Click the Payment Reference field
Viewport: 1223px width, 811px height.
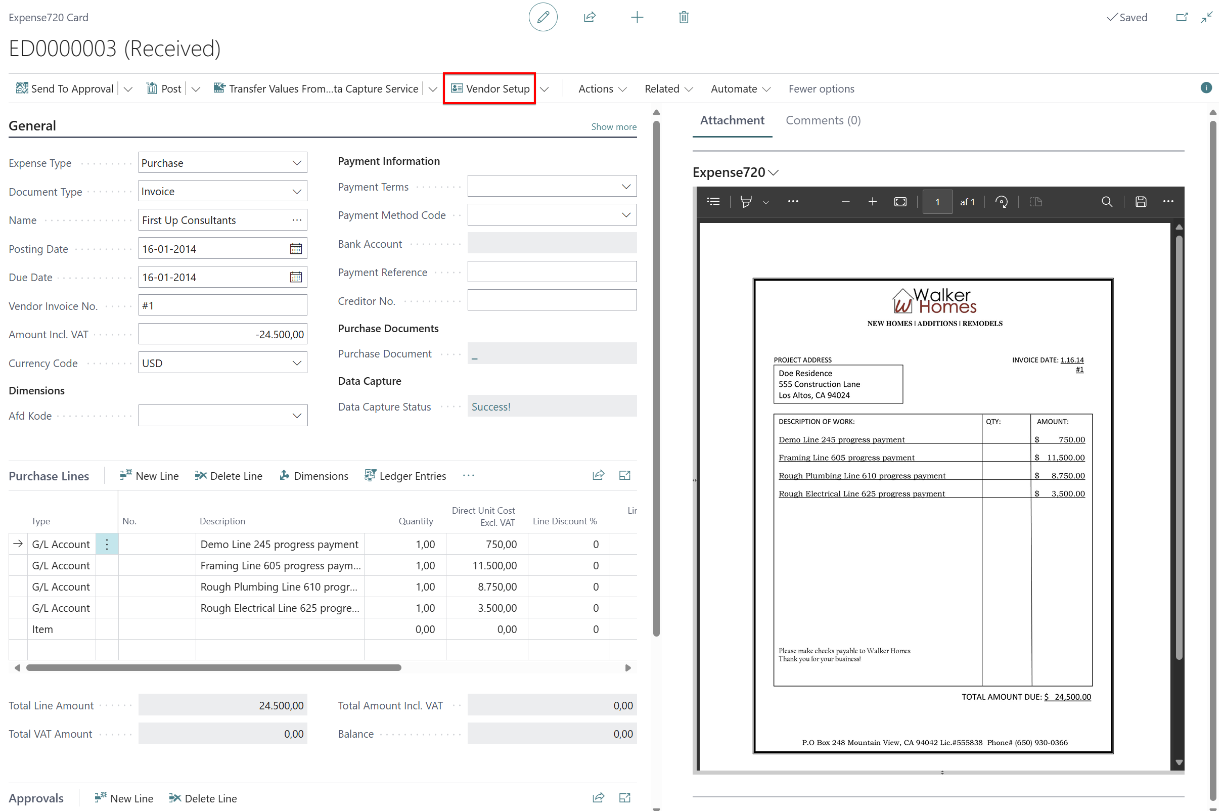[x=552, y=272]
